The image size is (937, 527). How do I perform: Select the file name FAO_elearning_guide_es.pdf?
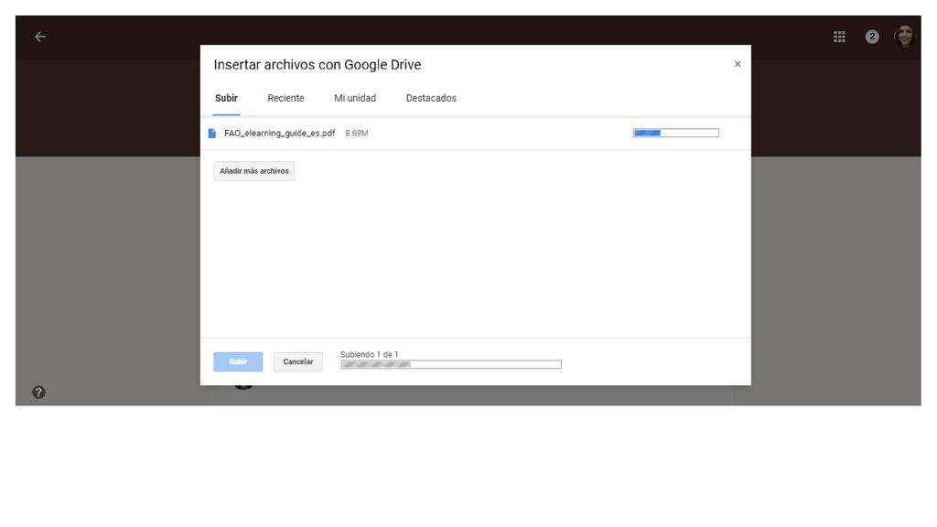click(280, 134)
